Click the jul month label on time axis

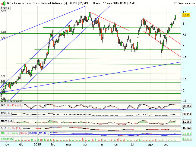(x=132, y=145)
